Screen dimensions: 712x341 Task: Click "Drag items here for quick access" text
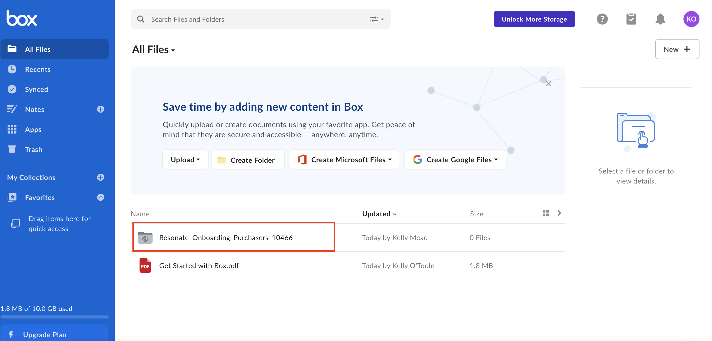pyautogui.click(x=59, y=223)
